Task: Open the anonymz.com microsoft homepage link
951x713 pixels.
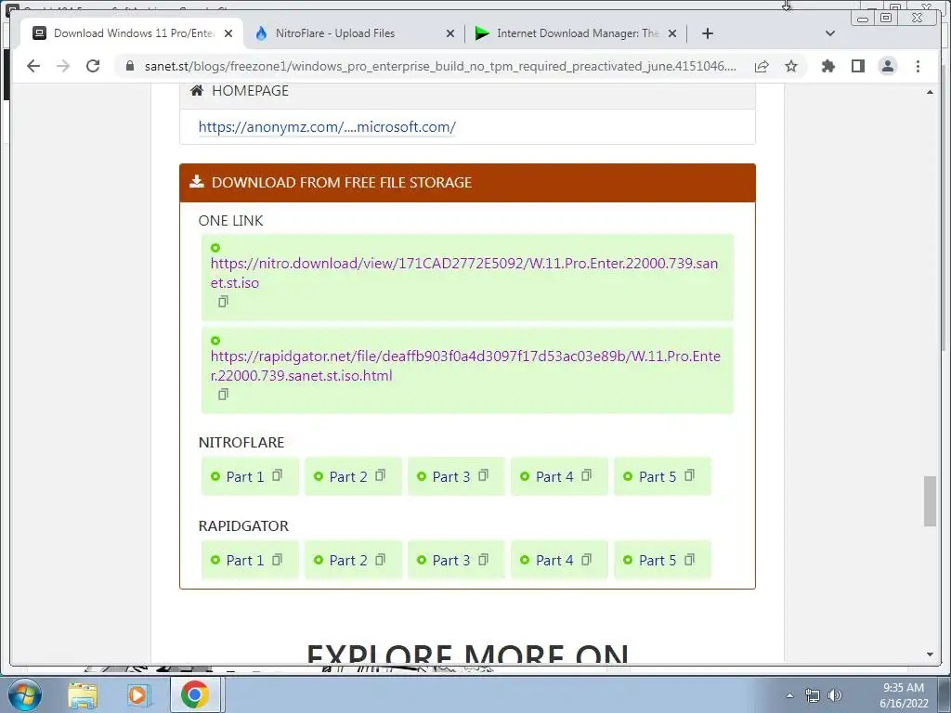Action: [327, 126]
